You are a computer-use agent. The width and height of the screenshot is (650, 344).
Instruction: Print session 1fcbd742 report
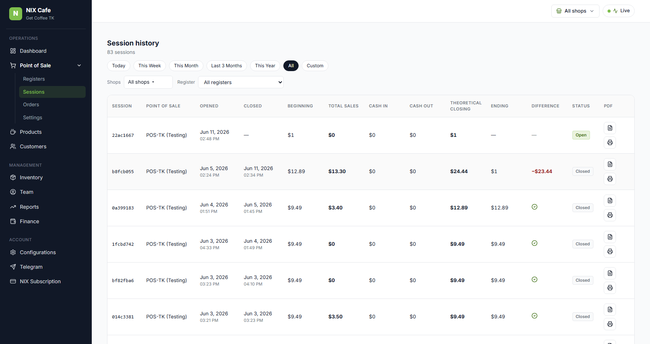610,252
